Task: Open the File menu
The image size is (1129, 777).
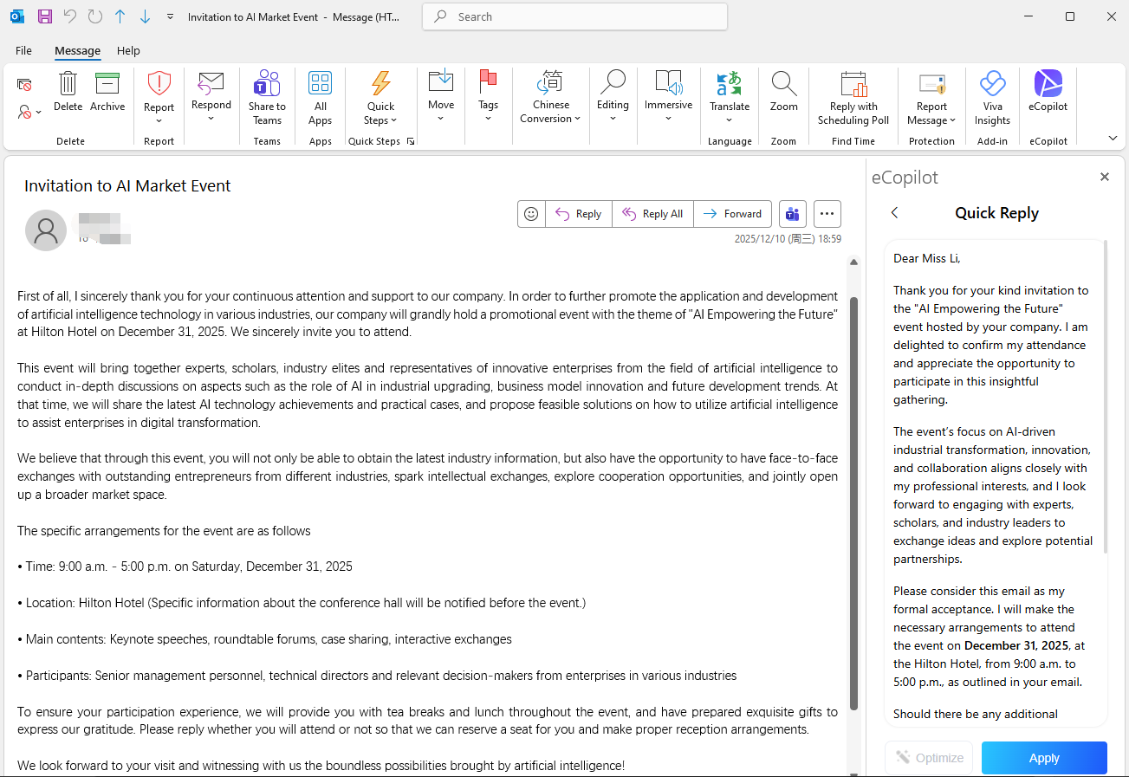Action: [x=23, y=50]
